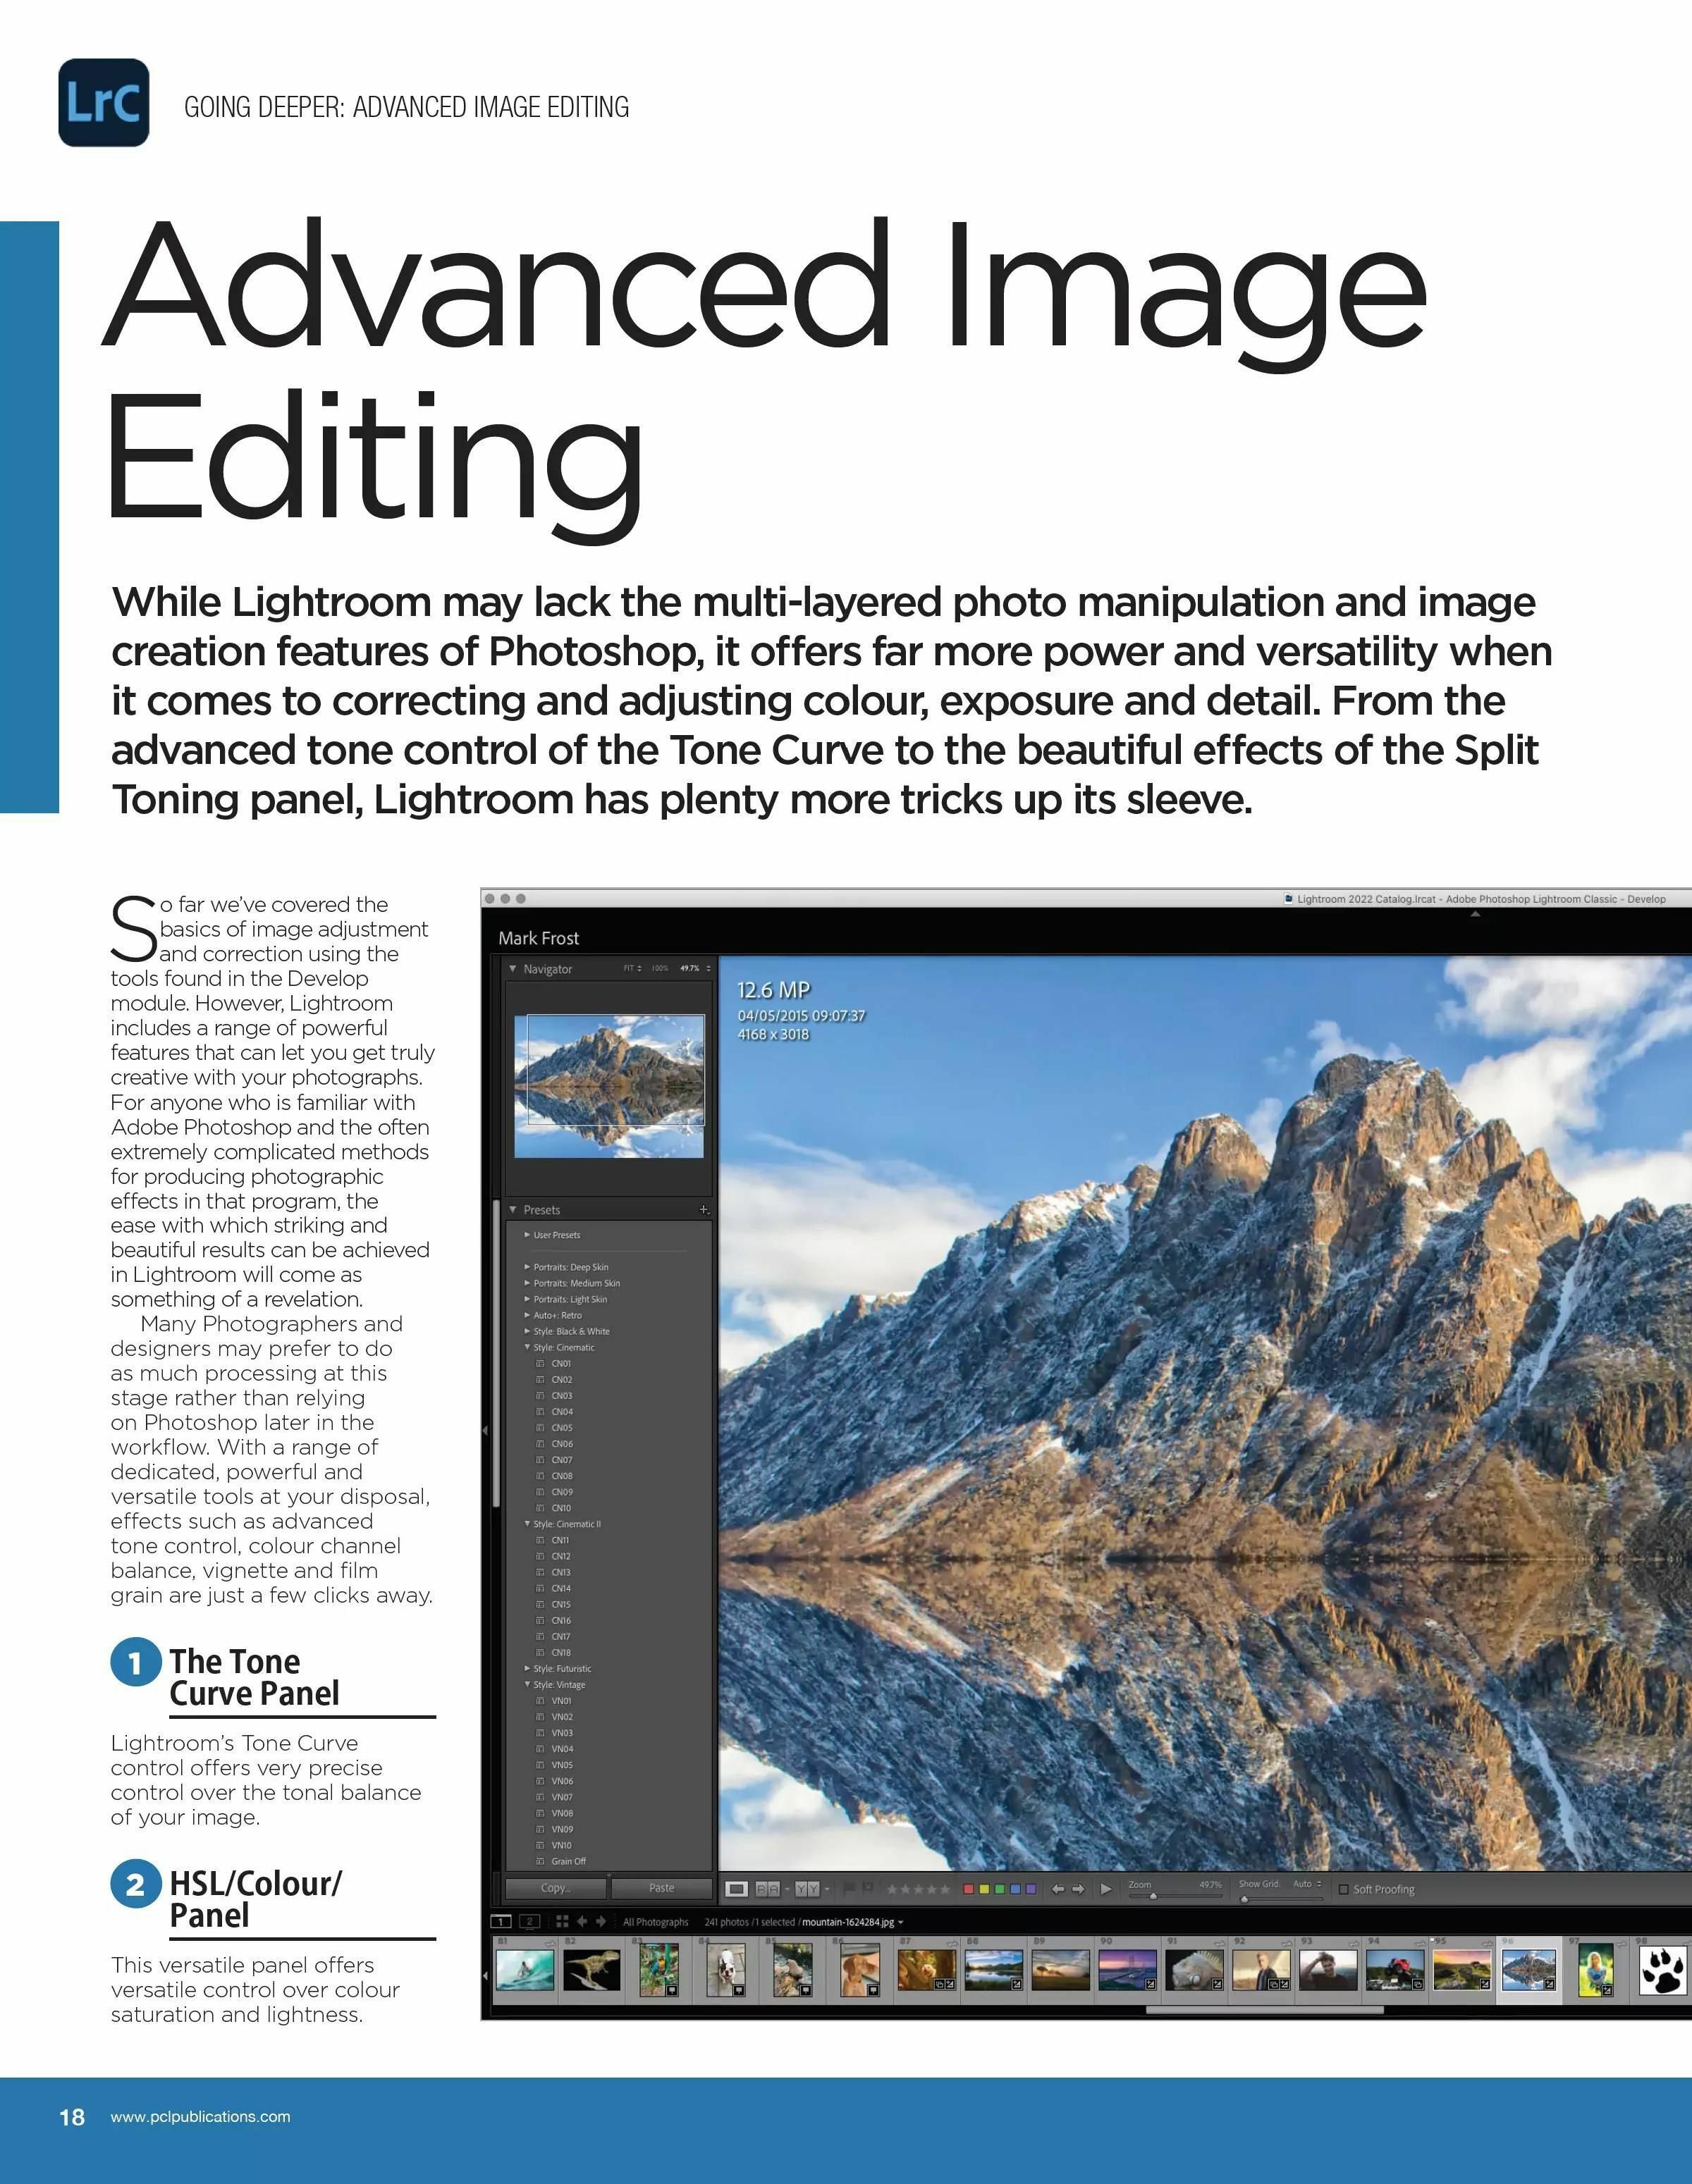Open the Before/After view options arrow
This screenshot has width=1692, height=2184.
(828, 1889)
